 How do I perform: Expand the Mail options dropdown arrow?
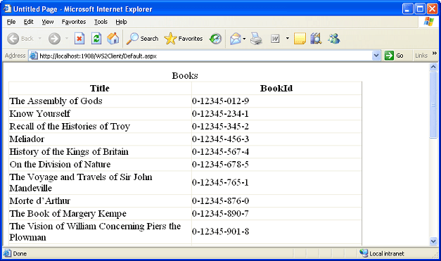(x=244, y=39)
